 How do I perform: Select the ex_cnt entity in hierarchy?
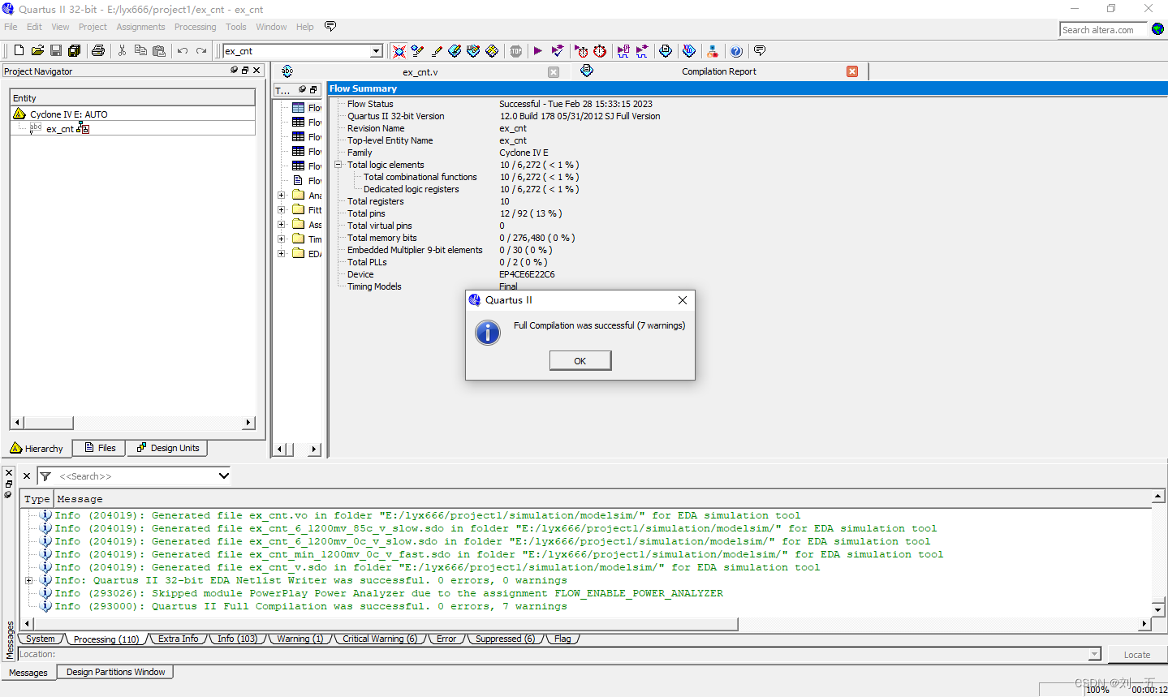coord(60,129)
